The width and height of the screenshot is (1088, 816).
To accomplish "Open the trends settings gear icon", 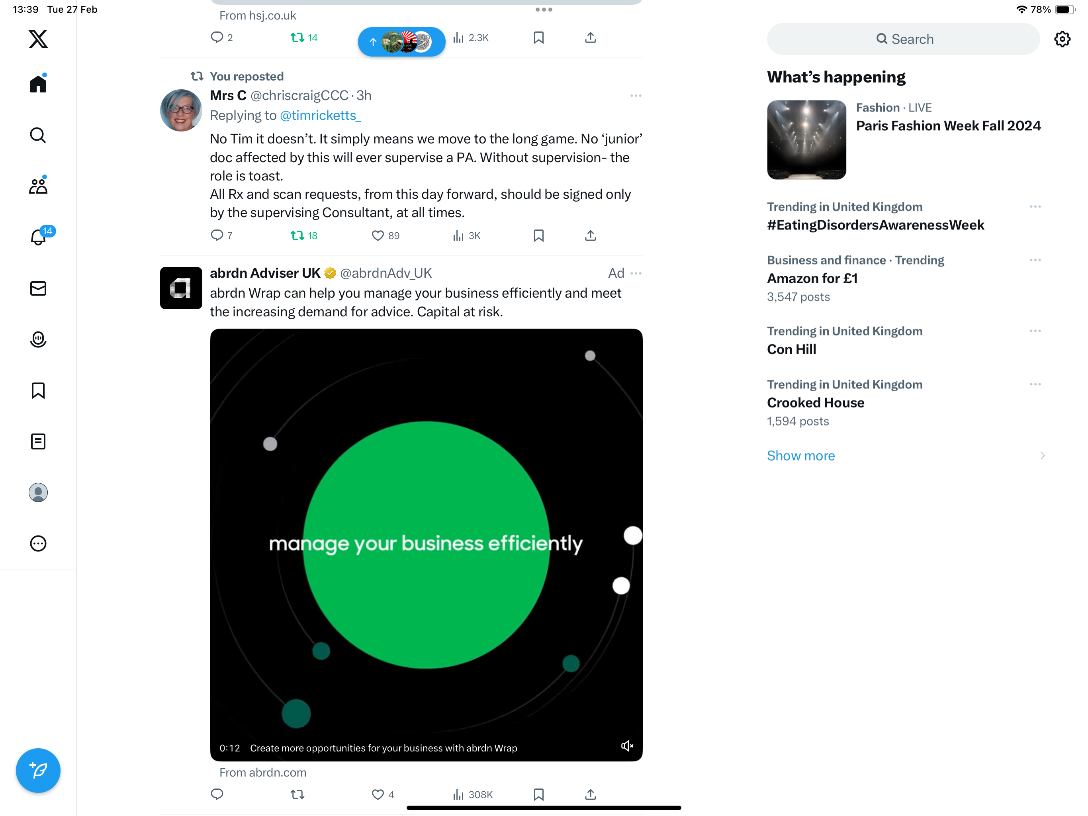I will click(1063, 39).
